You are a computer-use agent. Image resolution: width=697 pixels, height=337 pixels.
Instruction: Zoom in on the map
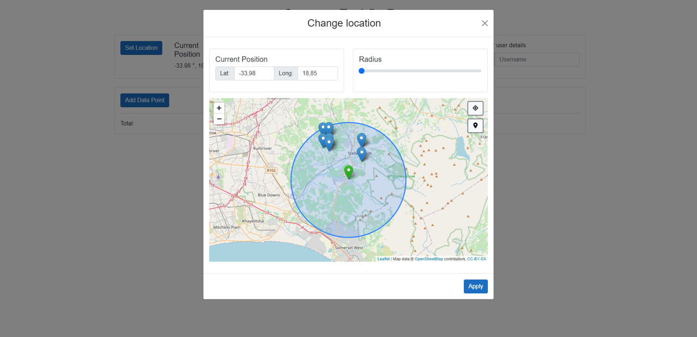tap(219, 108)
